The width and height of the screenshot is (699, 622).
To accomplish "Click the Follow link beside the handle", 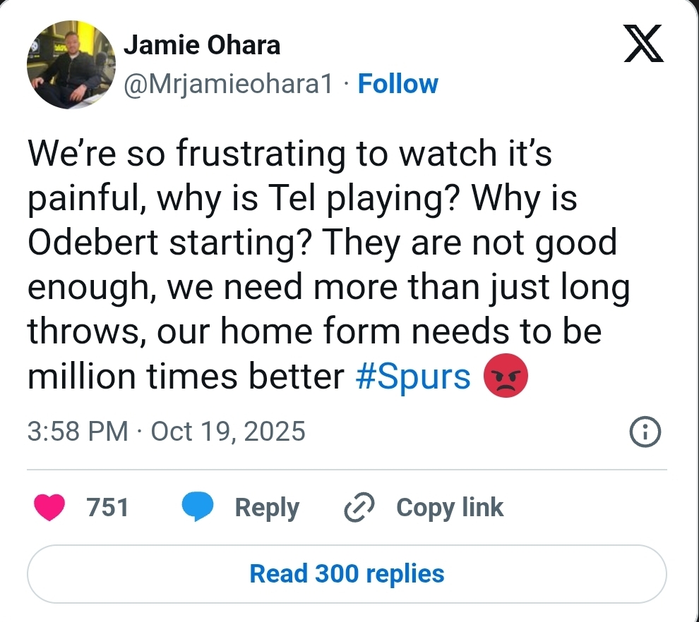I will (398, 84).
